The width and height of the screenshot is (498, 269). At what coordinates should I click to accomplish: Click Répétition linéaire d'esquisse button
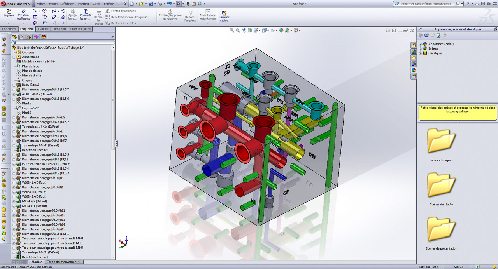pos(129,17)
